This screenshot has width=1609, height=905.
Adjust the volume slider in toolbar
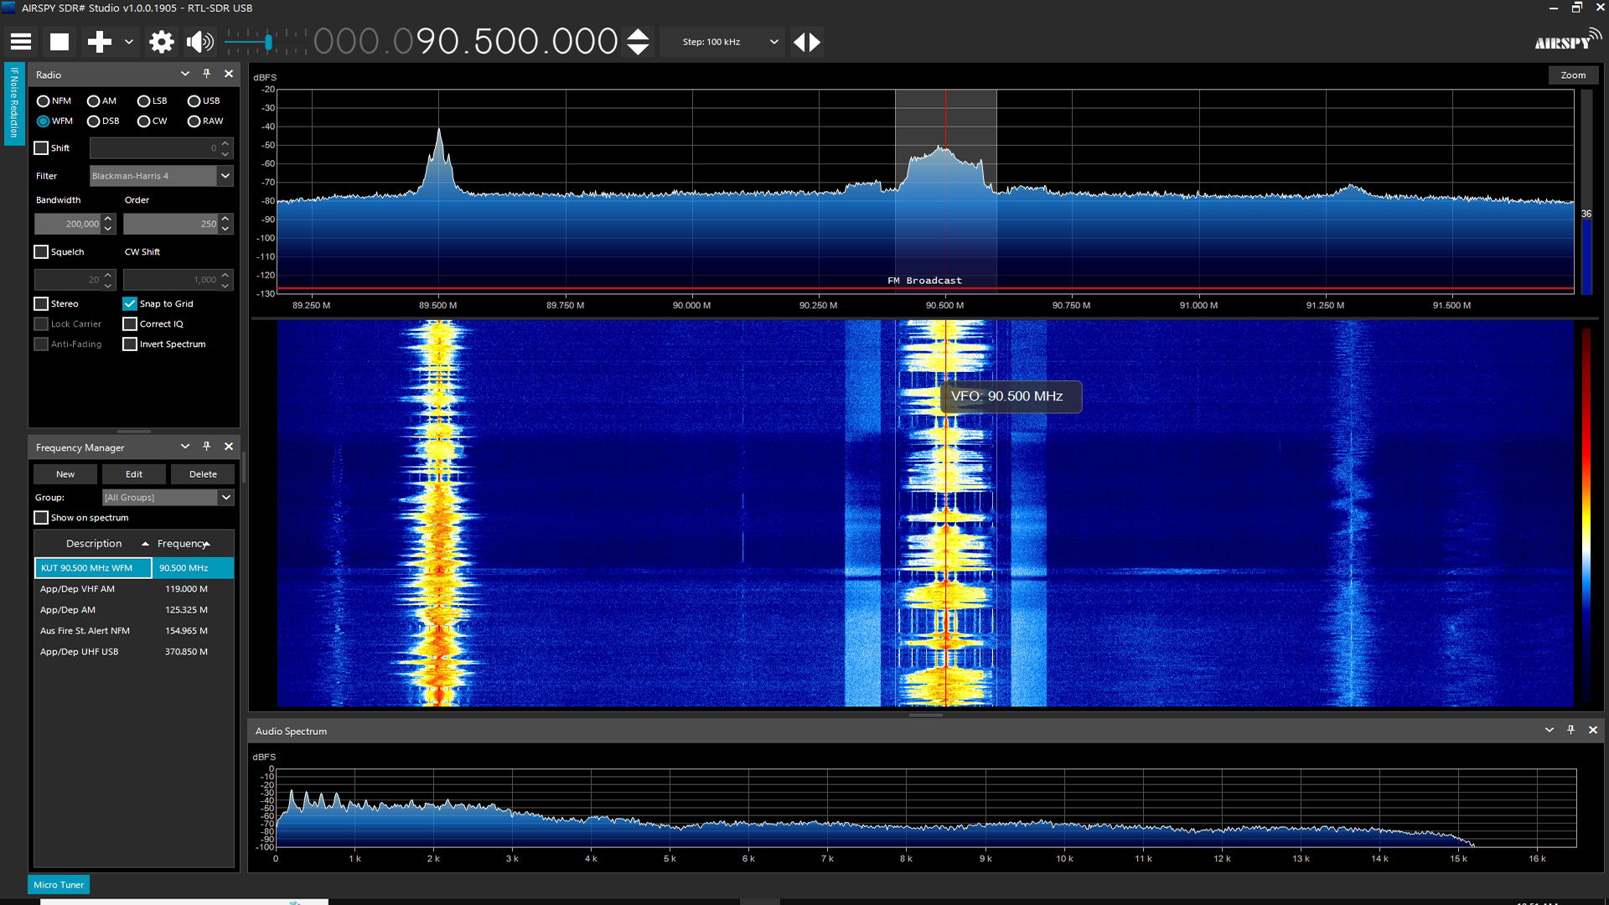(x=267, y=42)
